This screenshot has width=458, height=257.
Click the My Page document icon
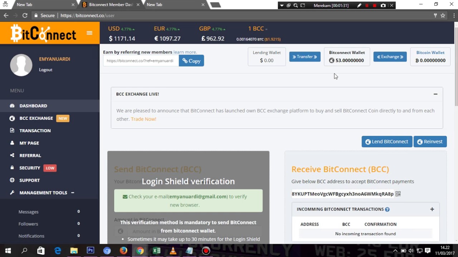click(12, 143)
